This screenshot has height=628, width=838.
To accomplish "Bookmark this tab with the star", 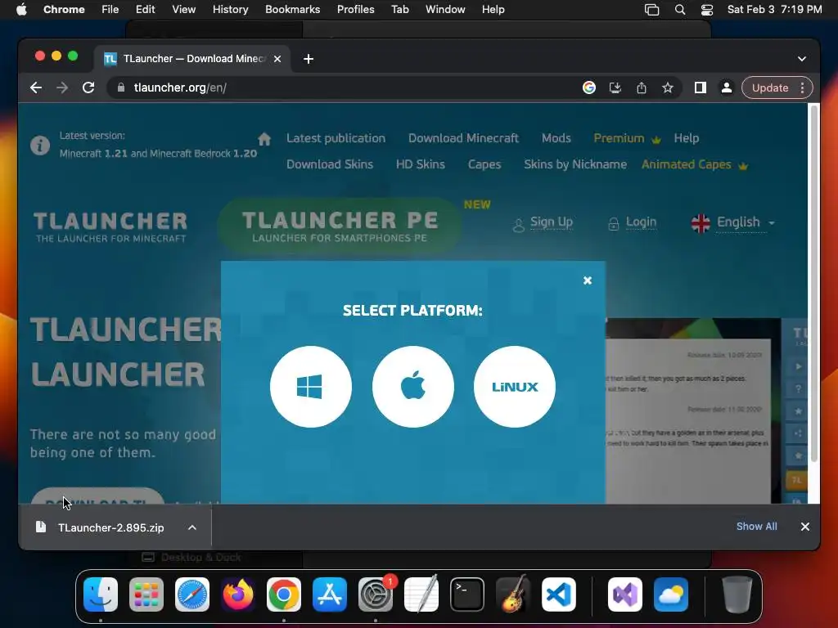I will pos(668,87).
